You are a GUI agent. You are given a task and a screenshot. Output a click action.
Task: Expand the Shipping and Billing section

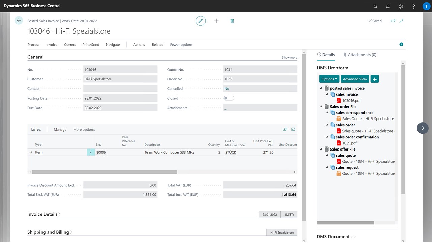(50, 232)
